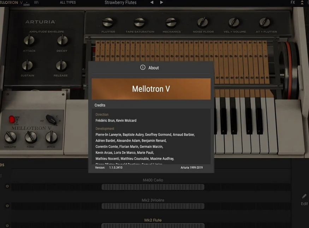Click the Edit pencil icon

coord(304,196)
